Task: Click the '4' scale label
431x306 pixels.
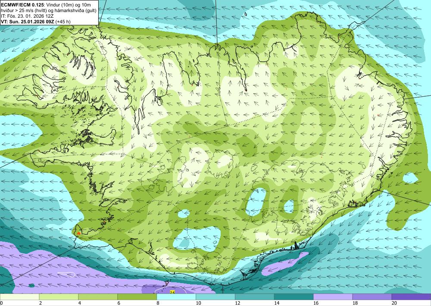Action: pos(80,303)
